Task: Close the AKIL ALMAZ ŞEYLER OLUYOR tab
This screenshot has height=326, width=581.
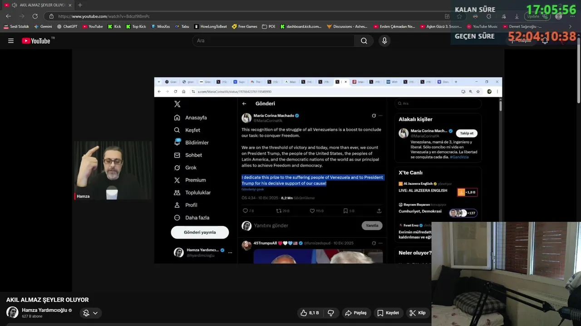Action: (x=70, y=5)
